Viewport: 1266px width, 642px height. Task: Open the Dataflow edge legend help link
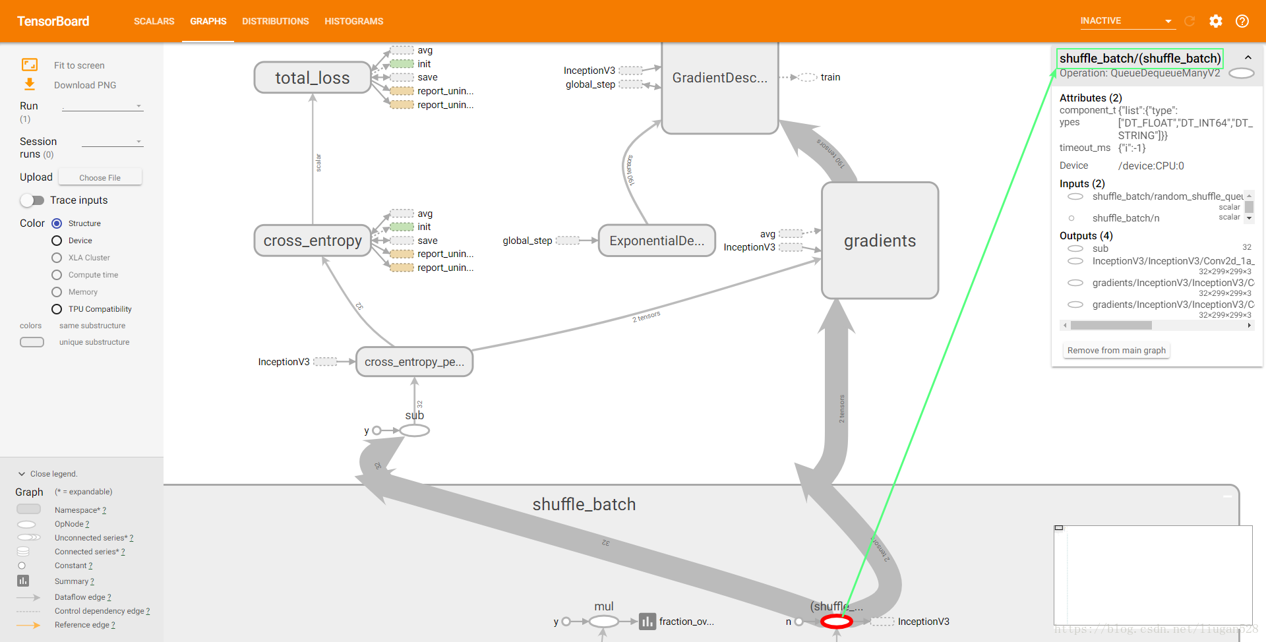(109, 597)
